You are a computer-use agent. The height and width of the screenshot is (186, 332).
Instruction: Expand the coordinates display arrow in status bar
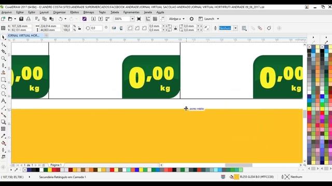tap(30, 177)
